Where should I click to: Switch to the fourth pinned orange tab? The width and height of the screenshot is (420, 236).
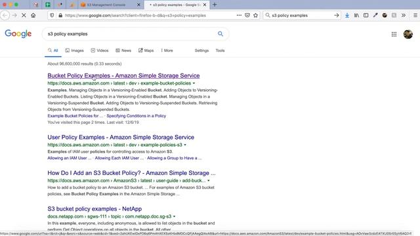[x=72, y=5]
